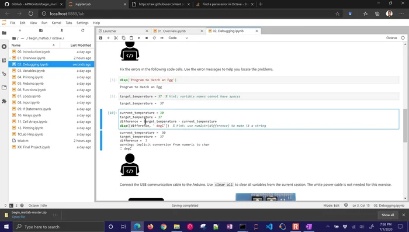The height and width of the screenshot is (232, 409).
Task: Click Octave | Idle in status bar
Action: (x=37, y=205)
